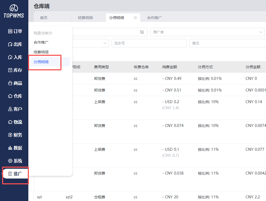Expand the 推广者 dropdown
The image size is (266, 201).
[x=260, y=32]
